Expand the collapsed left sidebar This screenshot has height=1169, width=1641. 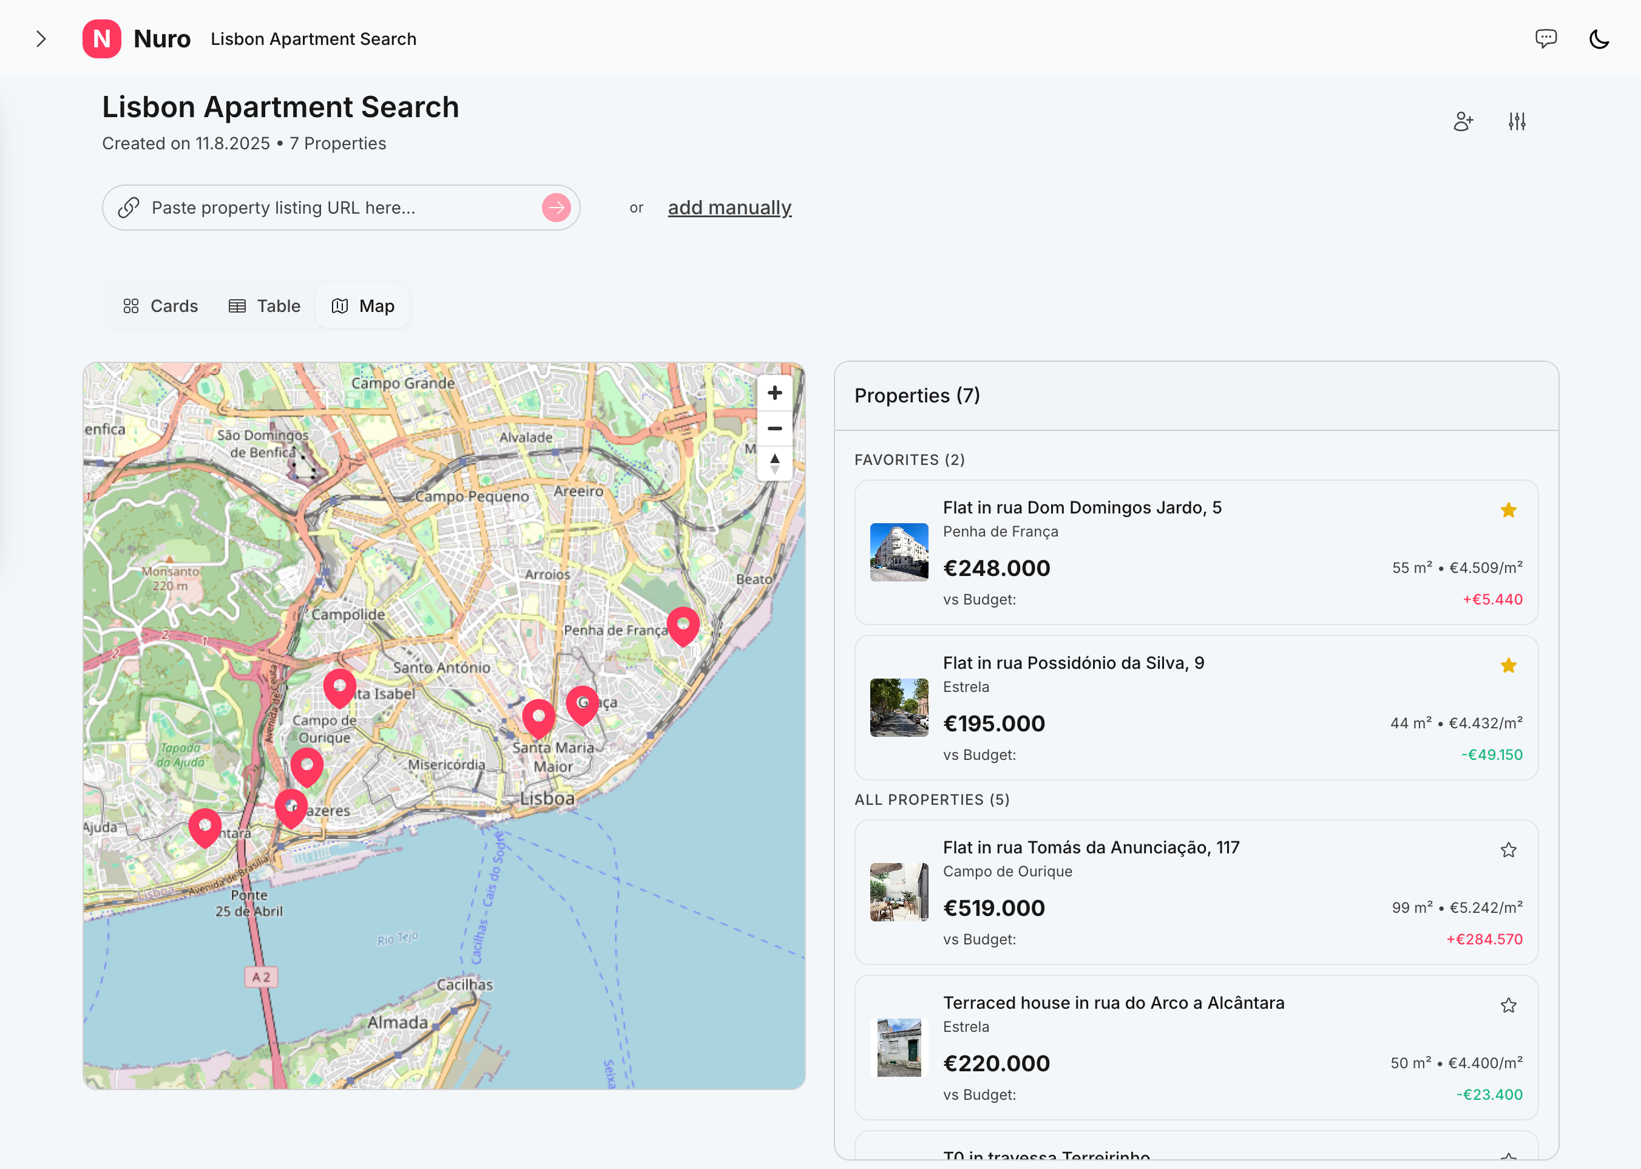pyautogui.click(x=41, y=39)
